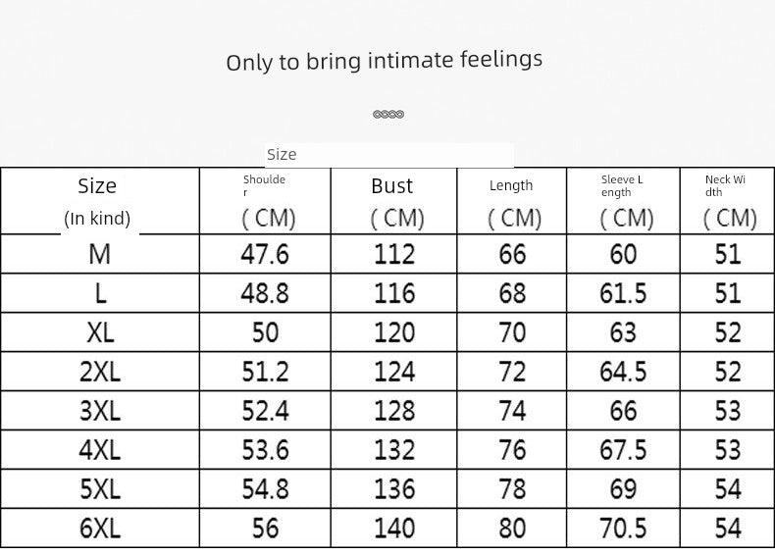Click the 6XL size row label
This screenshot has height=555, width=775.
click(100, 529)
